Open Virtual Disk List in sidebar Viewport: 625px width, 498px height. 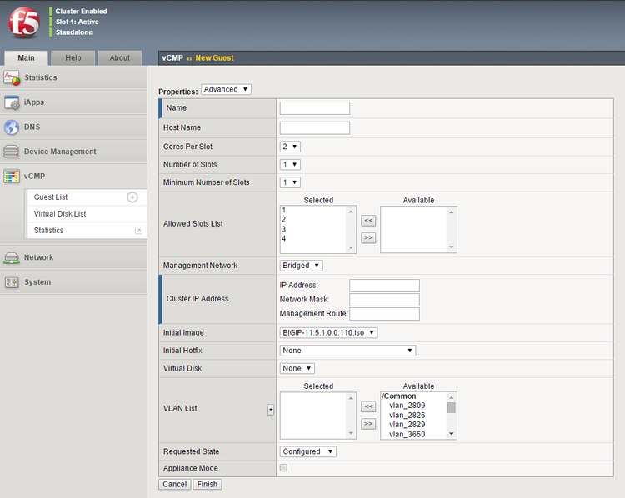[x=60, y=214]
